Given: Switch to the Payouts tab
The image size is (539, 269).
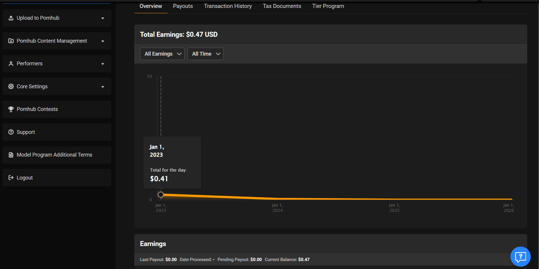Looking at the screenshot, I should point(183,6).
